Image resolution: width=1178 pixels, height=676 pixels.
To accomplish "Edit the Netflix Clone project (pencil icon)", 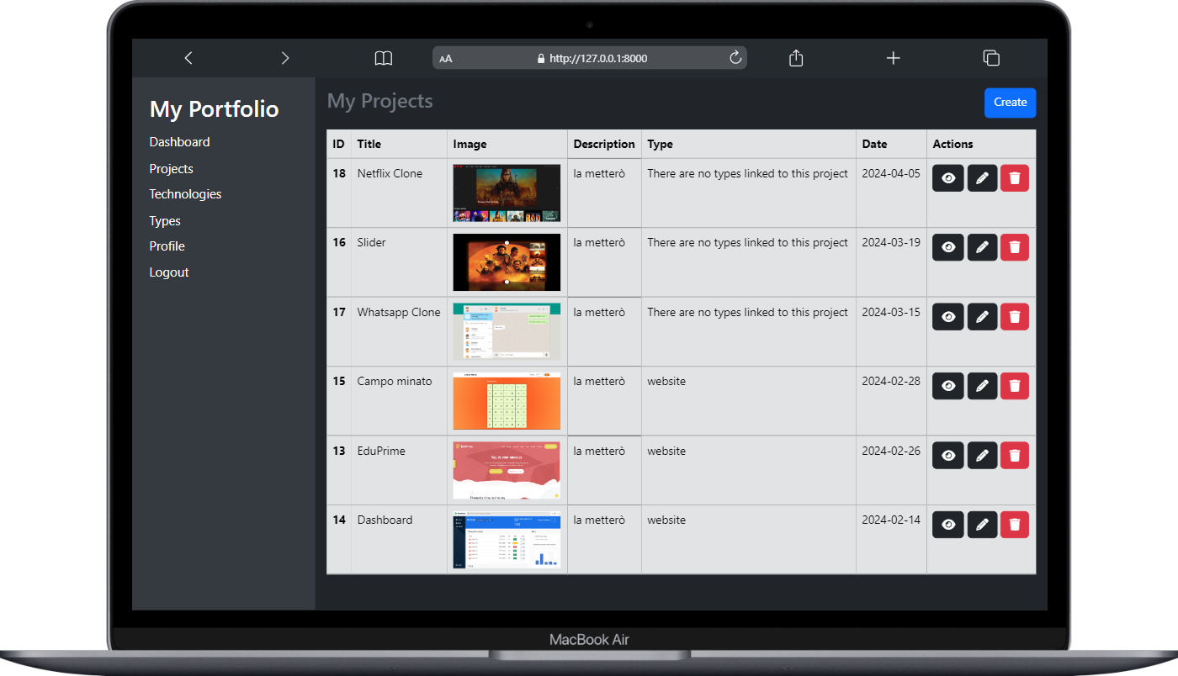I will click(x=982, y=178).
